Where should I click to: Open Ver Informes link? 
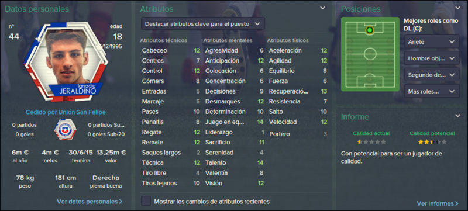[438, 203]
